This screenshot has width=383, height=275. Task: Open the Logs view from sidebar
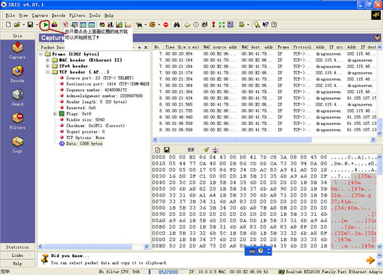point(17,144)
